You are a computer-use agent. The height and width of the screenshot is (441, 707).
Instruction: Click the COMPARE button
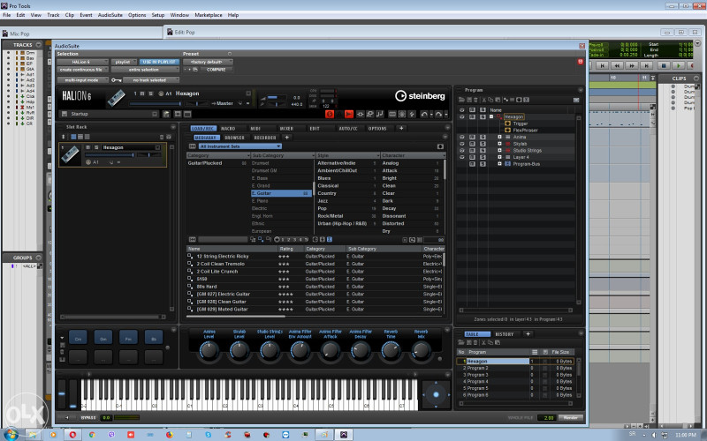[216, 70]
